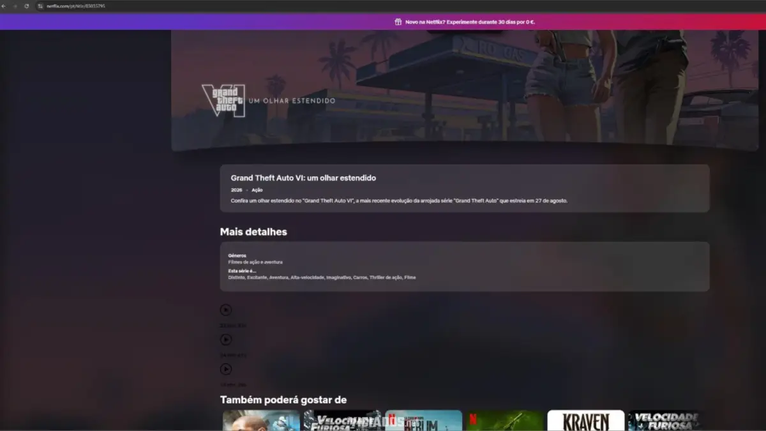Screen dimensions: 766x431
Task: Play the second video in the episode list
Action: tap(226, 340)
